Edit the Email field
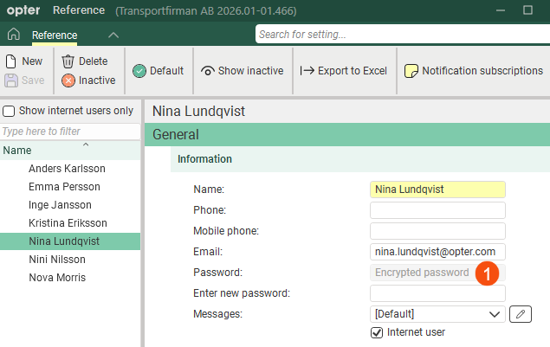Viewport: 550px width, 347px height. point(437,252)
